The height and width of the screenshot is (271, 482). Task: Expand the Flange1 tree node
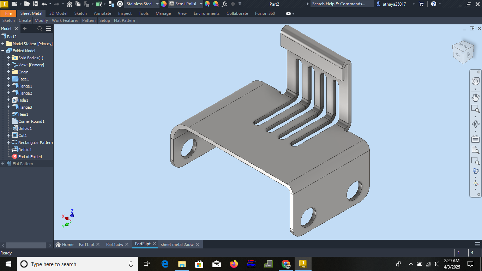coord(8,86)
